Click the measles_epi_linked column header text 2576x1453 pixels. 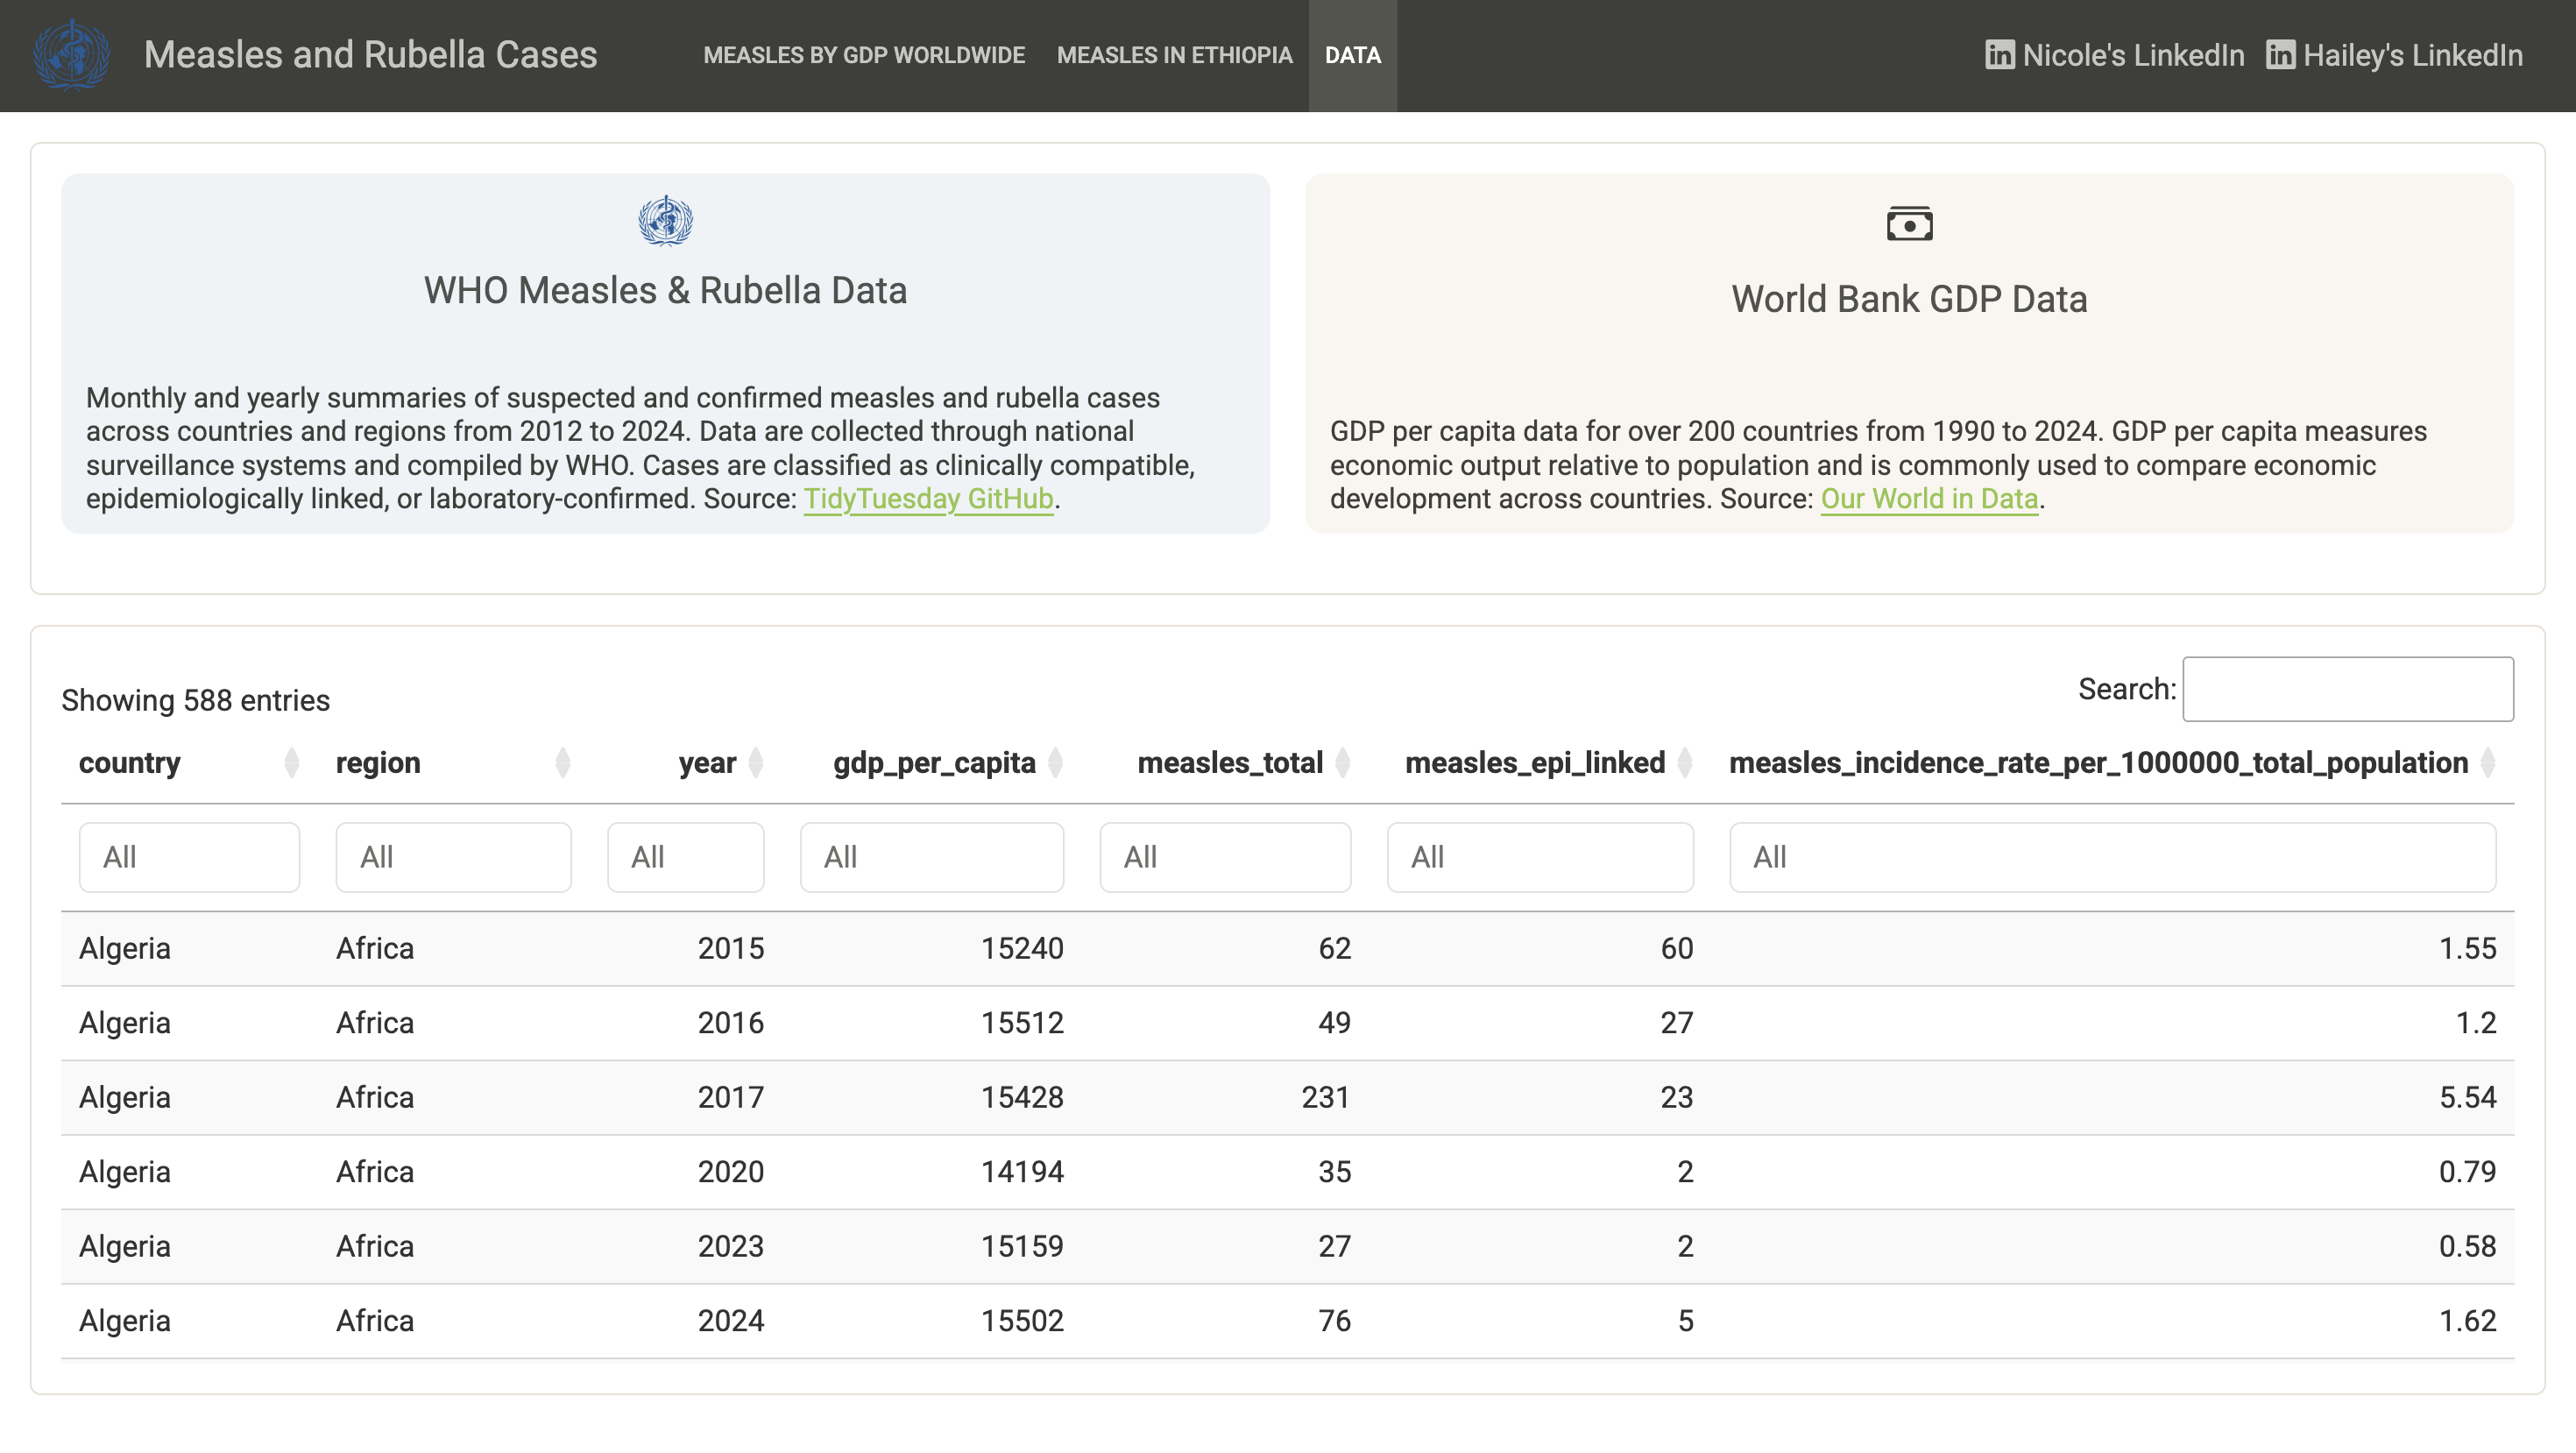[1535, 763]
